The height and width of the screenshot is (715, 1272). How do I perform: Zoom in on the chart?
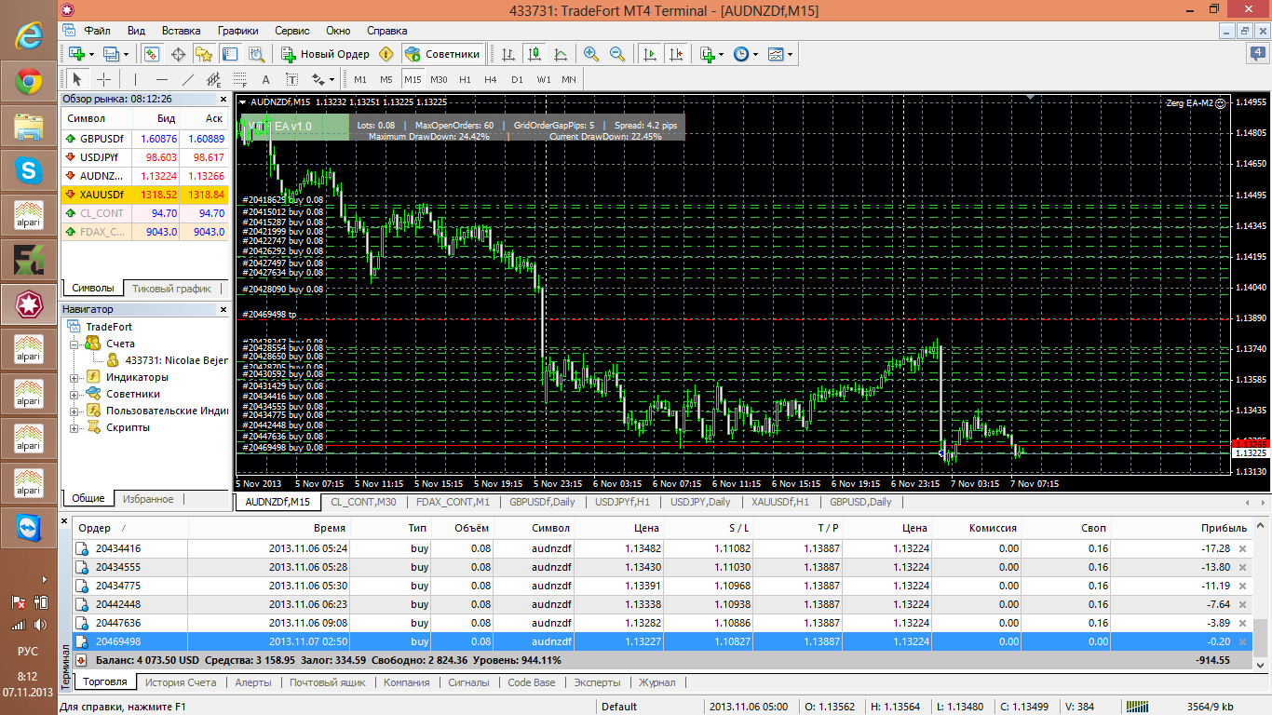click(590, 54)
